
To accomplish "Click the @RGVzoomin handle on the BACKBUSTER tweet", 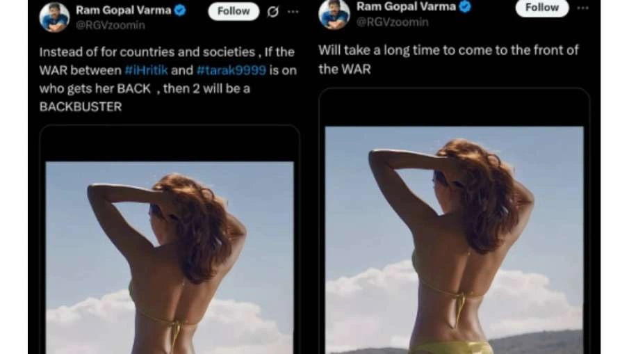I will [111, 25].
